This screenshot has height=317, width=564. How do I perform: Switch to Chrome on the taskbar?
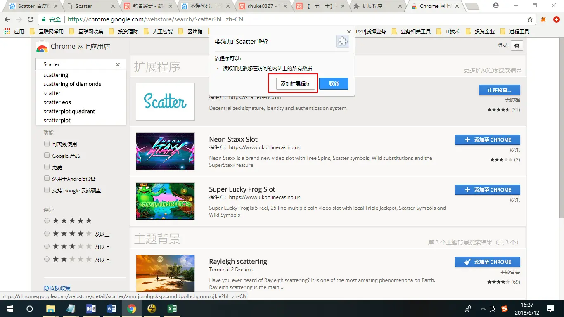[132, 308]
